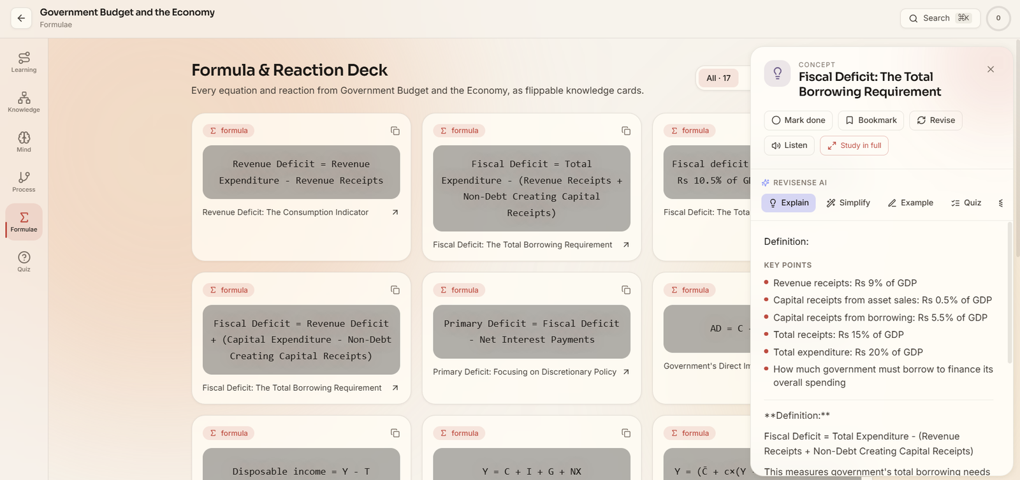Click the formula tag on Revenue Deficit card

pyautogui.click(x=229, y=131)
